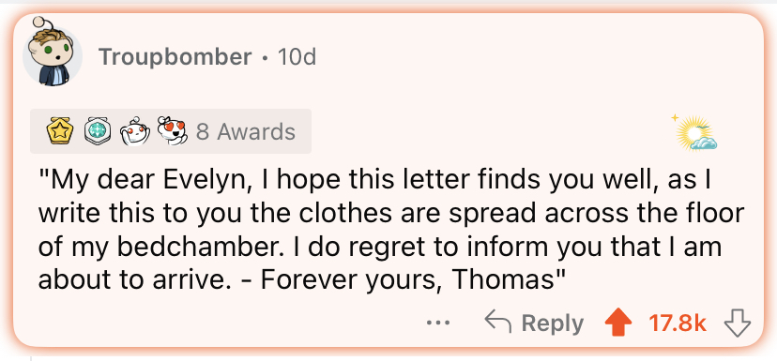This screenshot has width=777, height=361.
Task: Click the 10d timestamp link
Action: 297,57
